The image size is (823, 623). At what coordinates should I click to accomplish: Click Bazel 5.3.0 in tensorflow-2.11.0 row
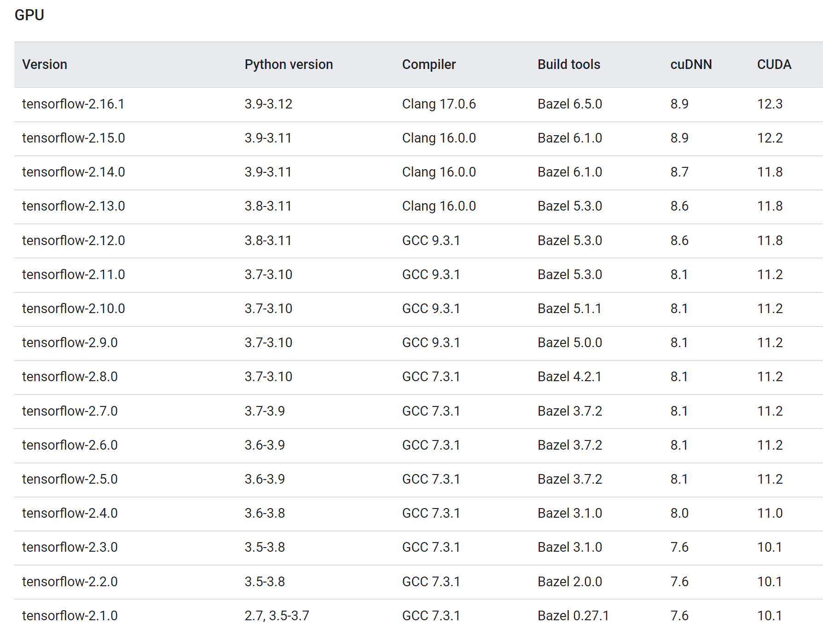pyautogui.click(x=570, y=274)
